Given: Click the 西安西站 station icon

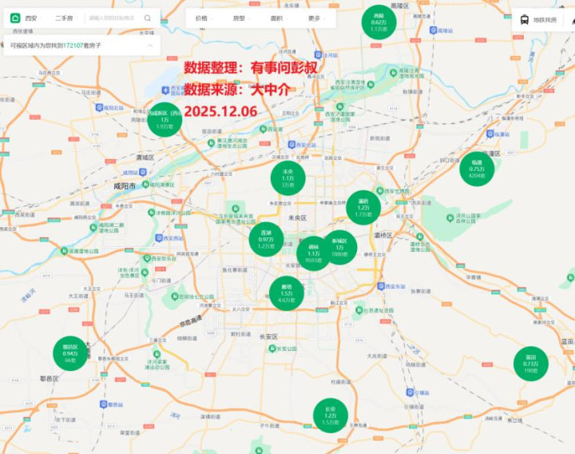Looking at the screenshot, I should click(x=159, y=238).
